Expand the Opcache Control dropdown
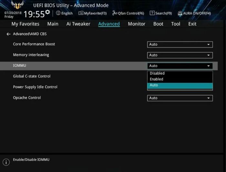Screen dimensions: 226x172 coord(180,98)
